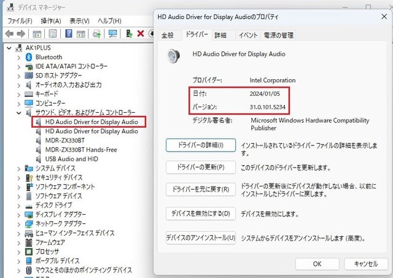Click the forward arrow in Device Manager toolbar
Image resolution: width=393 pixels, height=278 pixels.
point(21,34)
